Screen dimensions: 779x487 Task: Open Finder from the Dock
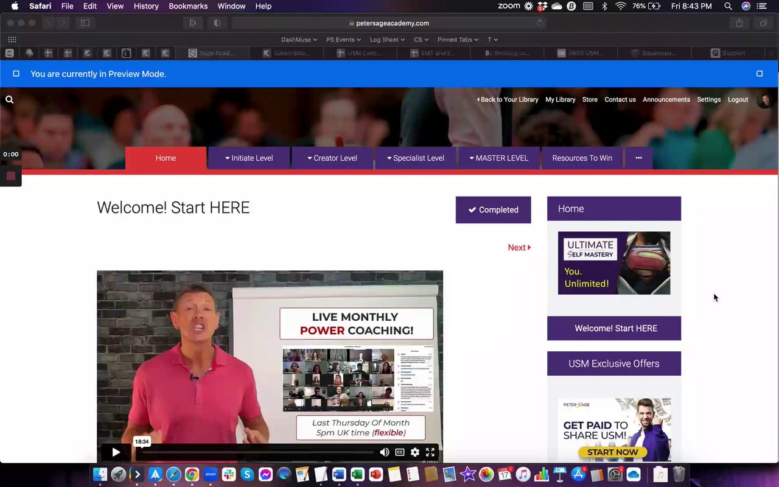coord(100,474)
